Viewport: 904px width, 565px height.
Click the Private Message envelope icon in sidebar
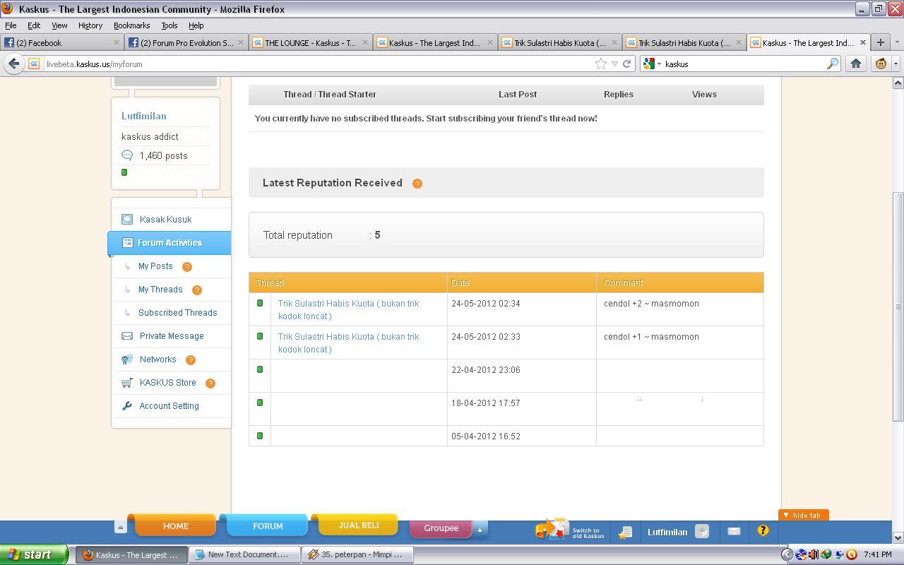(127, 336)
